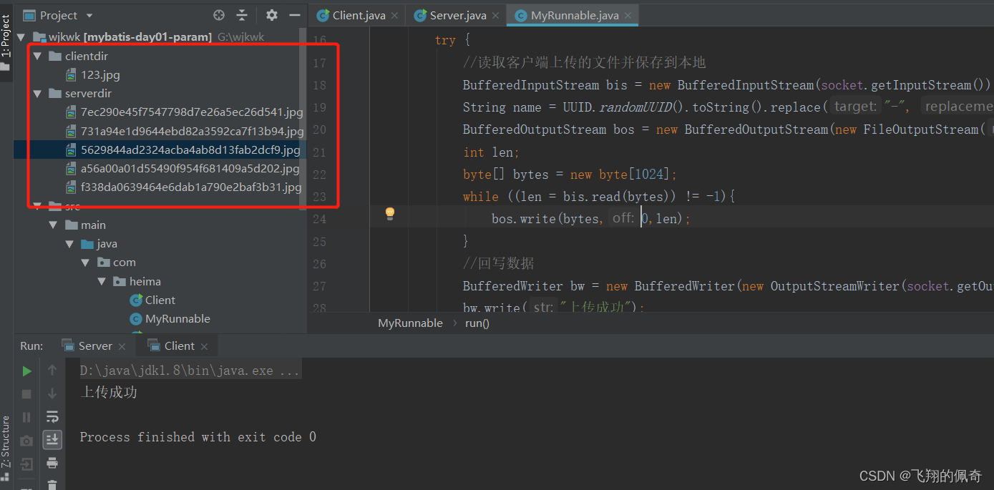The height and width of the screenshot is (490, 994).
Task: Click the Locate/Select Opened File target icon
Action: 219,15
